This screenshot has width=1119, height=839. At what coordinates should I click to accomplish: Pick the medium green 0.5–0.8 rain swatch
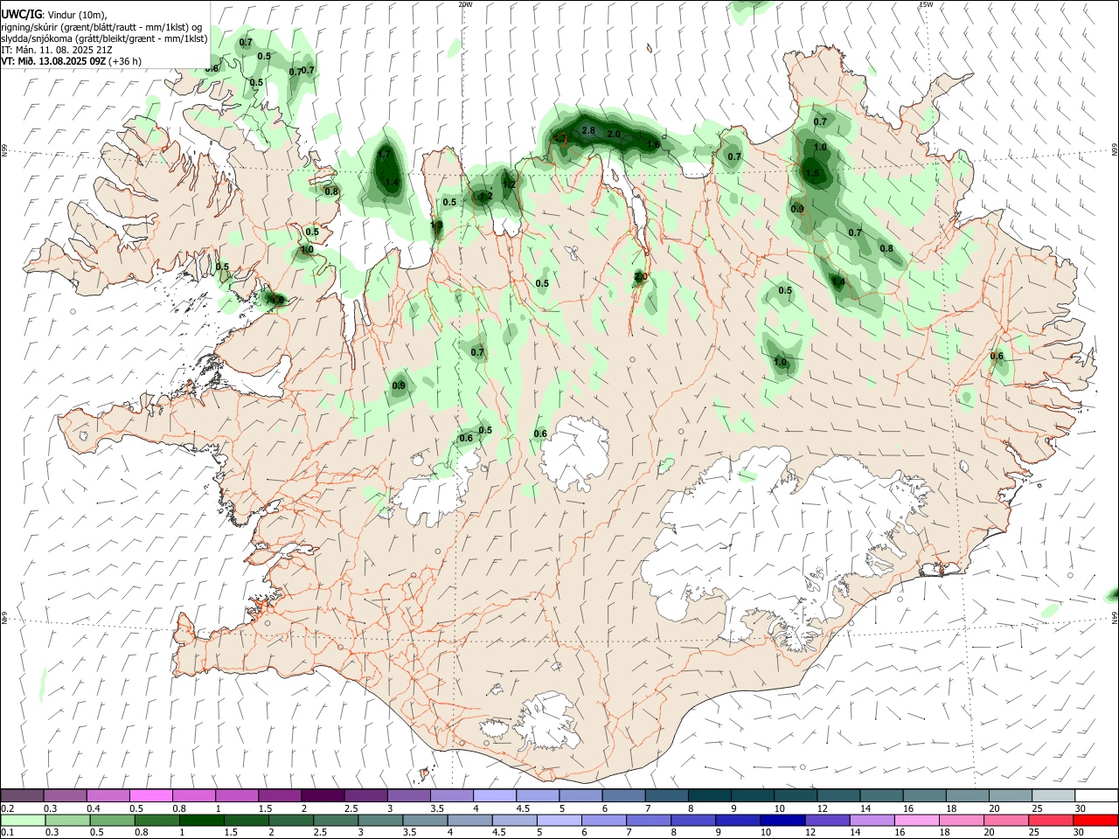coord(112,820)
